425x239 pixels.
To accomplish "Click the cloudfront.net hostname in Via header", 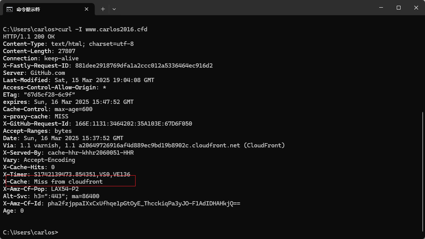I will (159, 145).
